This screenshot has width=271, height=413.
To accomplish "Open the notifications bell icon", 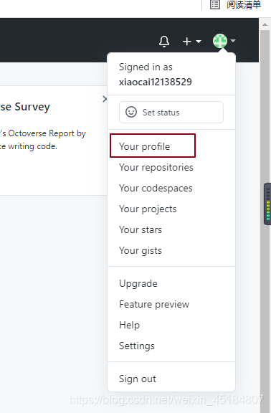I will click(164, 42).
